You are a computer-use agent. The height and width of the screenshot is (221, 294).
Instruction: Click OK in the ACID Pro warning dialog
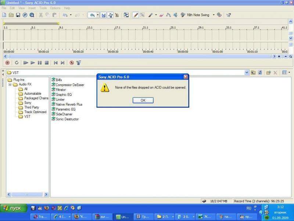click(x=143, y=100)
